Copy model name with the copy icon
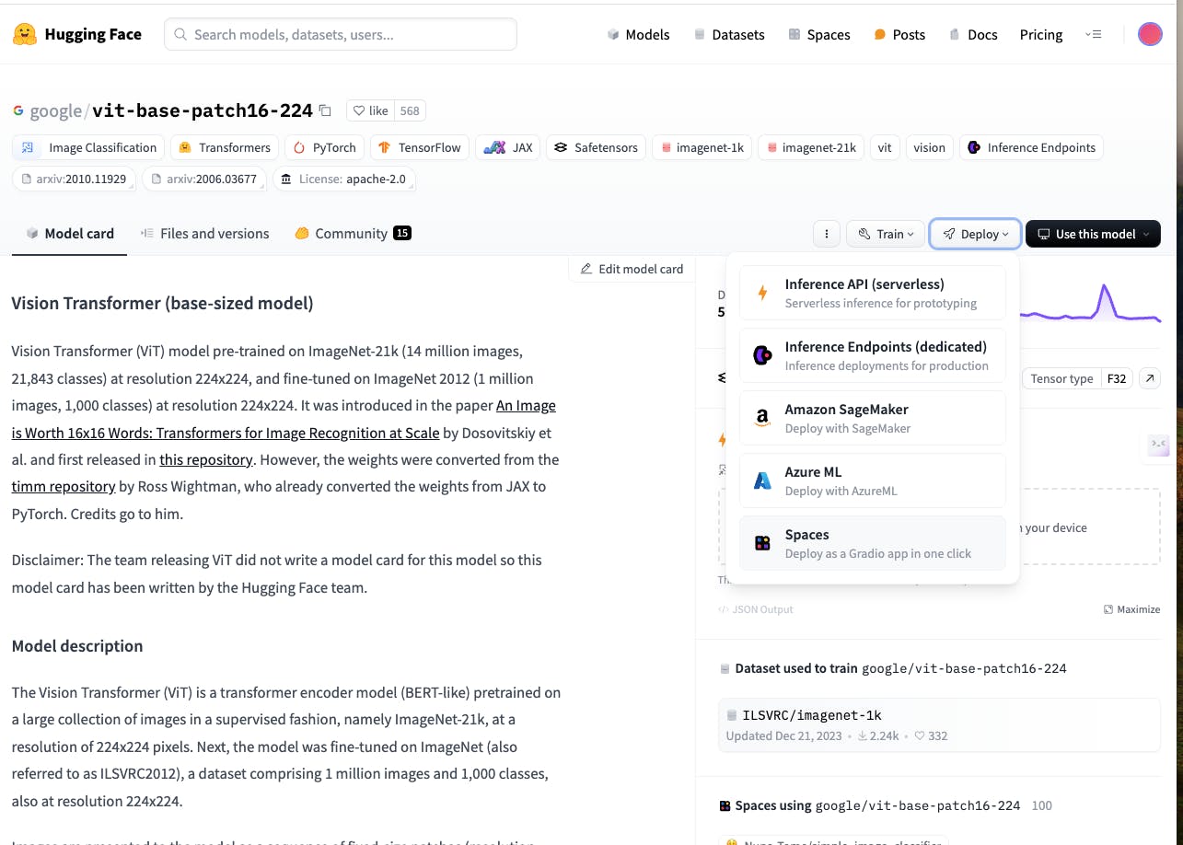 pyautogui.click(x=325, y=110)
